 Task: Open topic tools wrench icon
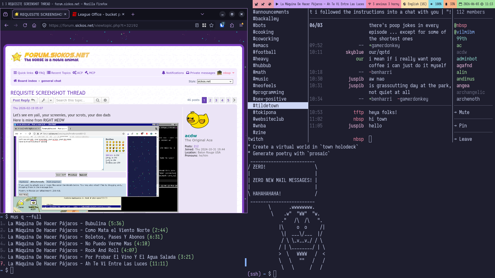(x=44, y=100)
